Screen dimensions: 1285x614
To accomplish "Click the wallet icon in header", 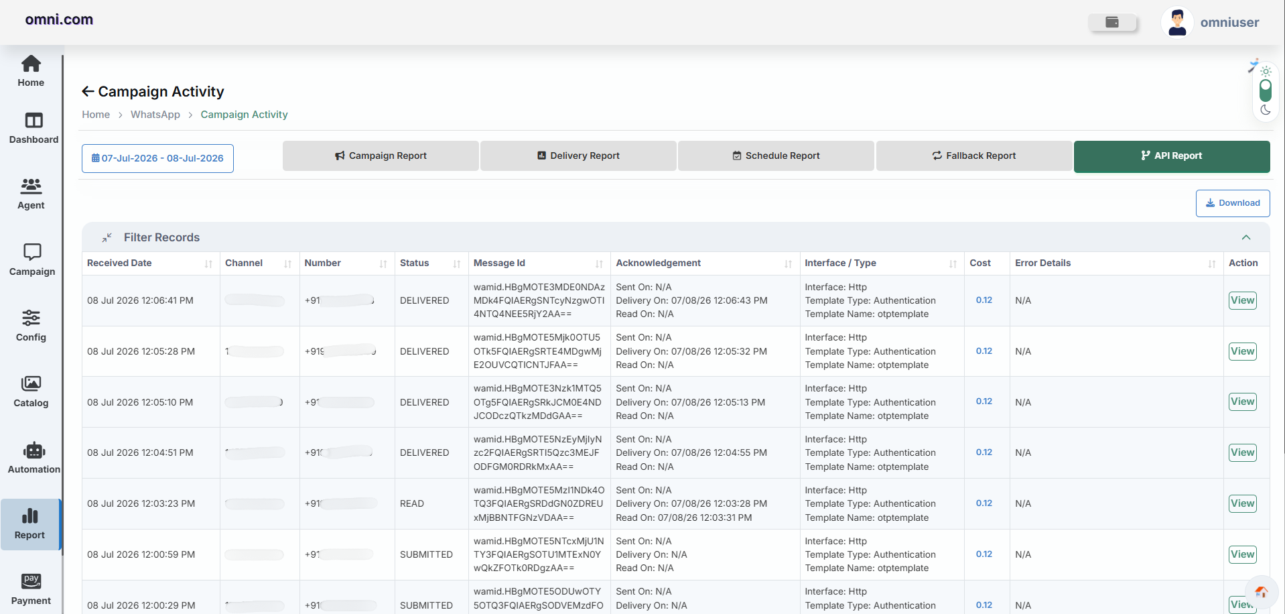I will point(1112,22).
